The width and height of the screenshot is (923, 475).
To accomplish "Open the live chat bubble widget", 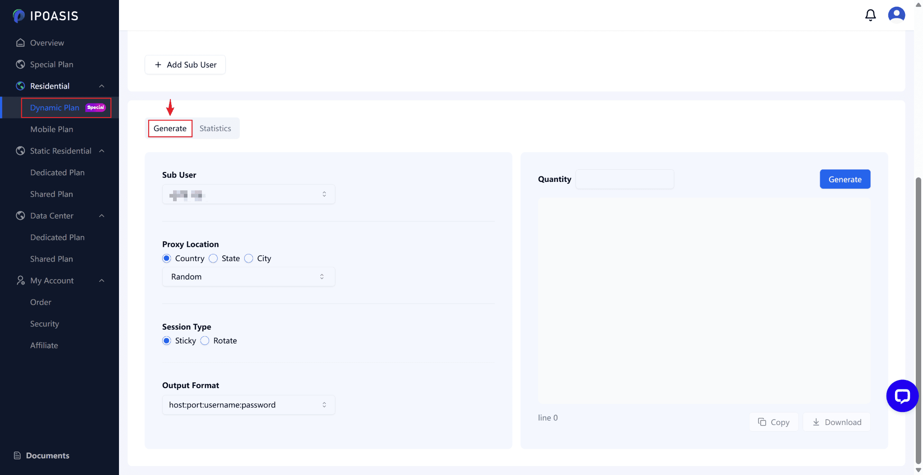I will [902, 396].
